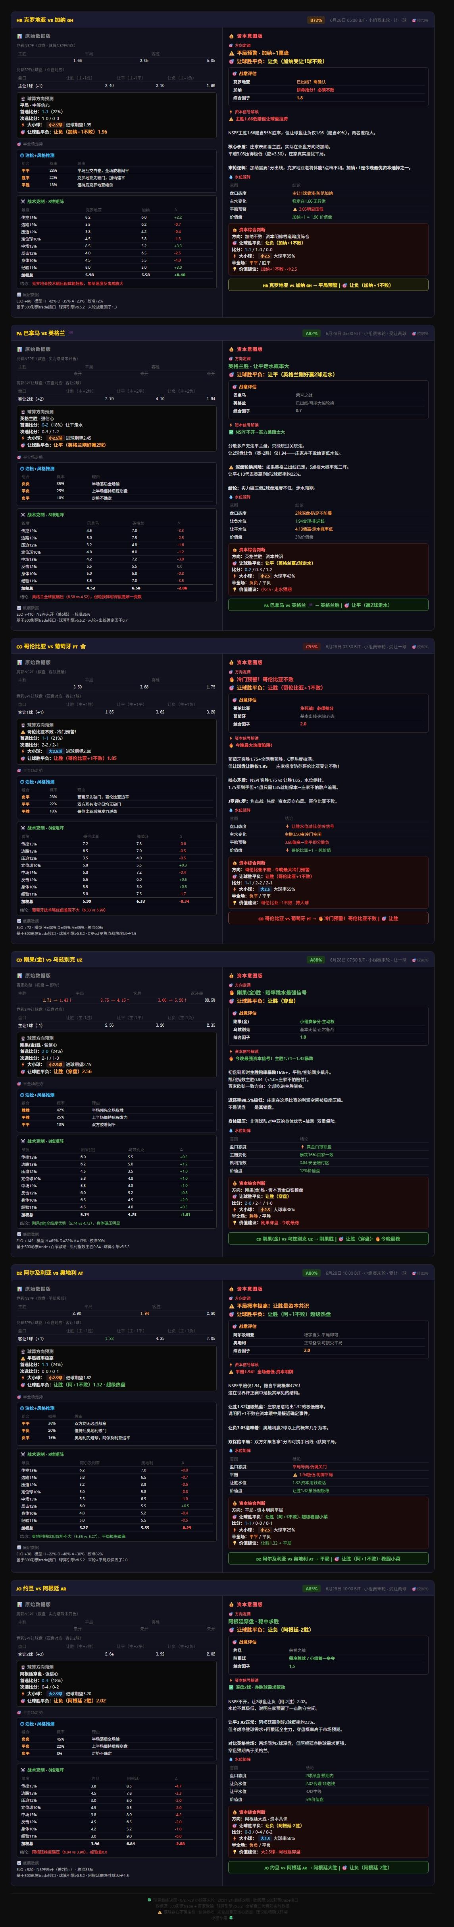Click the flame icon beside 资本意图版 in 哥伦比亚 vs 葡萄牙 card
Screen dimensions: 454x1927
coord(231,662)
